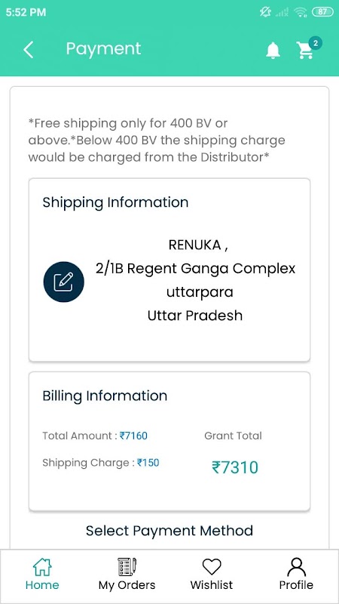Open My Orders clipboard icon
Image resolution: width=339 pixels, height=604 pixels.
[127, 567]
